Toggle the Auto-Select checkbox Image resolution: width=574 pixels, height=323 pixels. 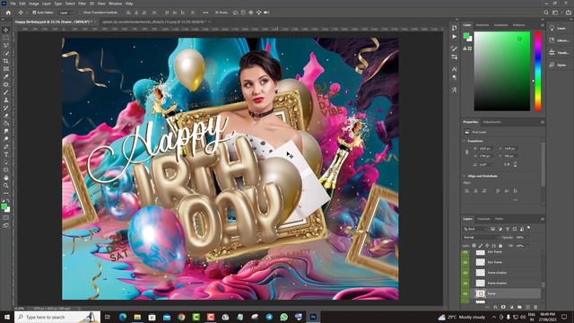(34, 13)
